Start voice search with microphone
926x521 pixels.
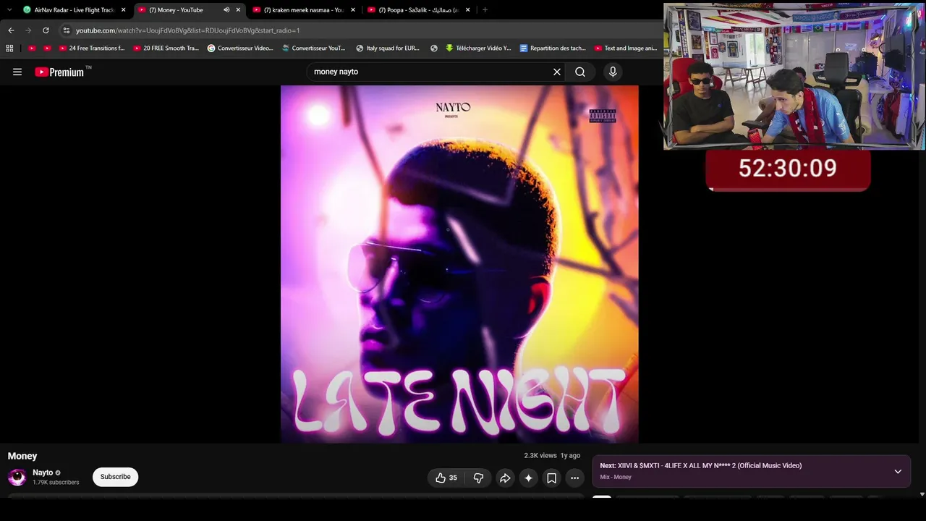pos(613,72)
